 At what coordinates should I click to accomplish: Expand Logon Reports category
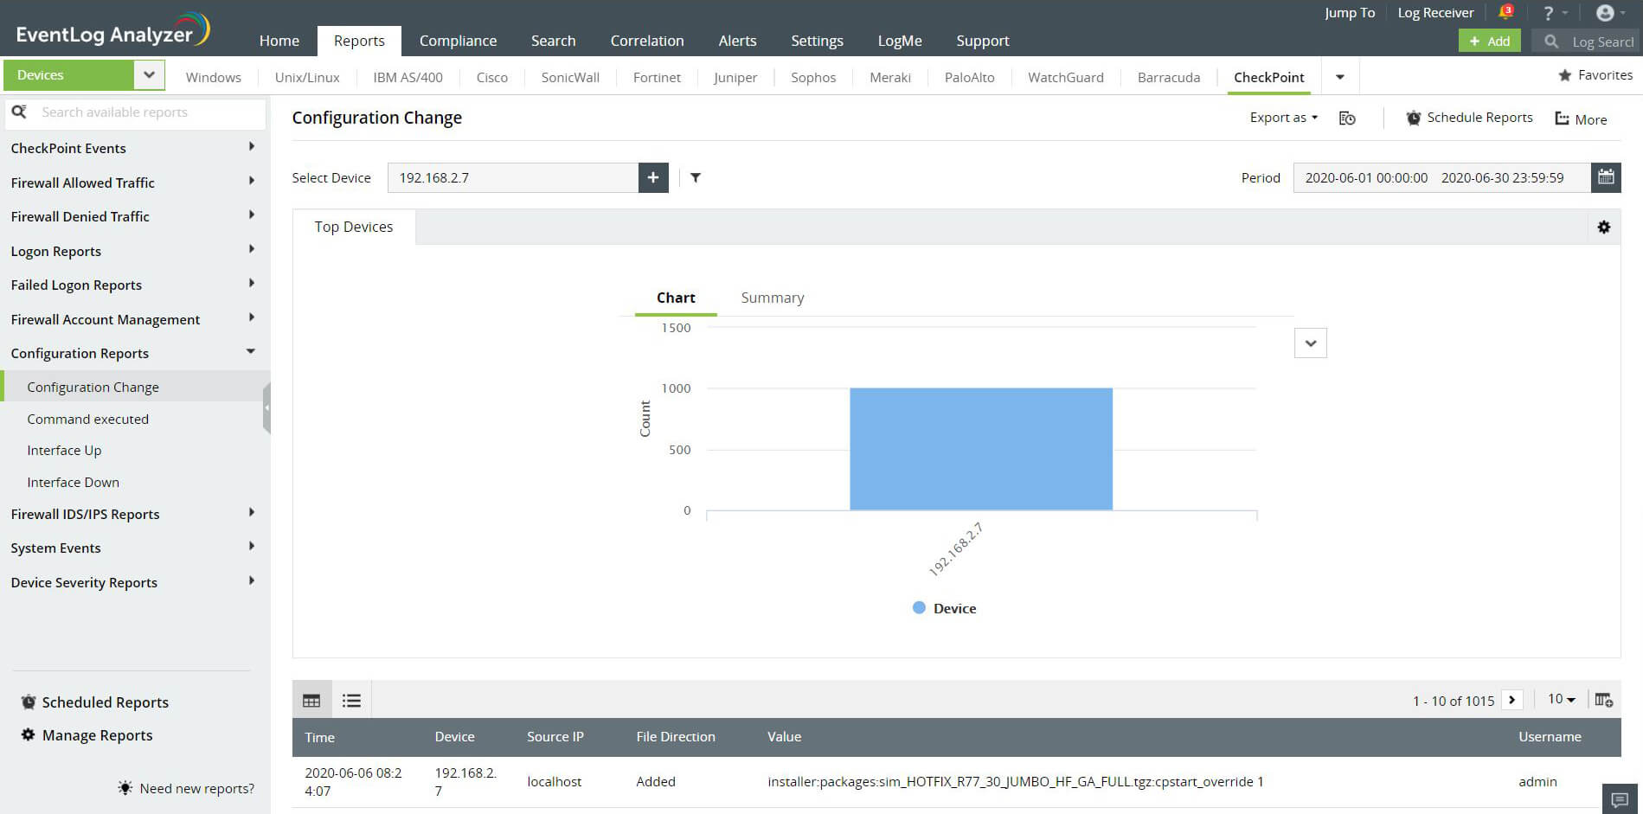252,250
